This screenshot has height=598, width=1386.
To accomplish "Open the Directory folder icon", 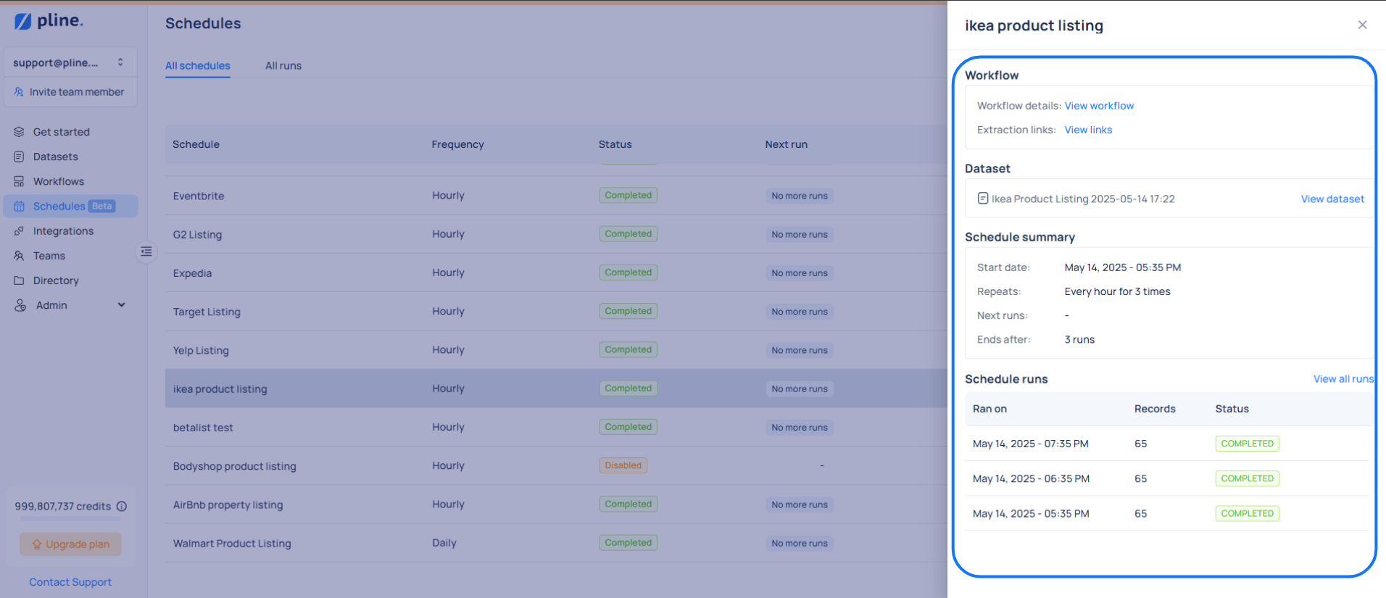I will [19, 281].
